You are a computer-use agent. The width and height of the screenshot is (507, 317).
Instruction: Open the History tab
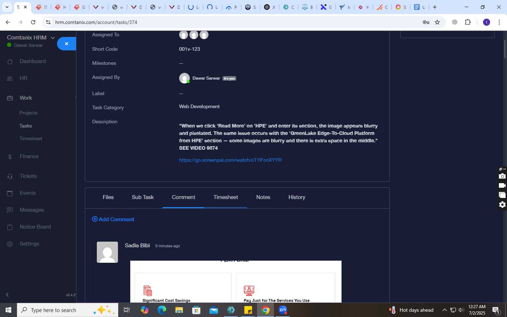point(297,197)
